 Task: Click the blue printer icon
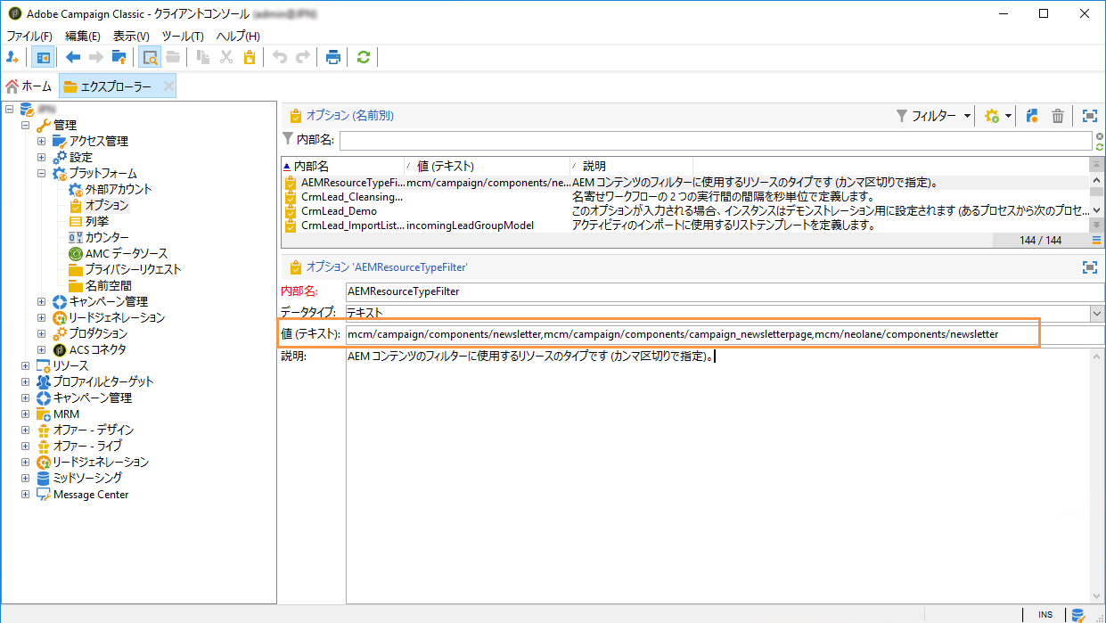(333, 57)
